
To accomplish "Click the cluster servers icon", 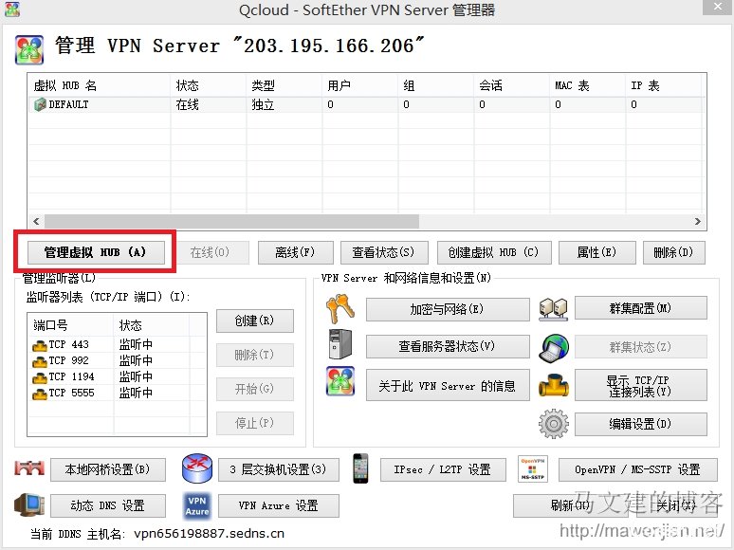I will pos(553,309).
